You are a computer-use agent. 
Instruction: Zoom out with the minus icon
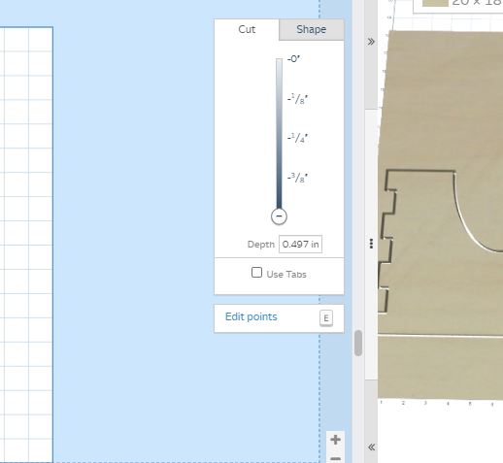(336, 459)
